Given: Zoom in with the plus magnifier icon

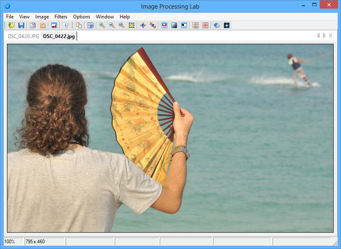Looking at the screenshot, I should point(102,25).
